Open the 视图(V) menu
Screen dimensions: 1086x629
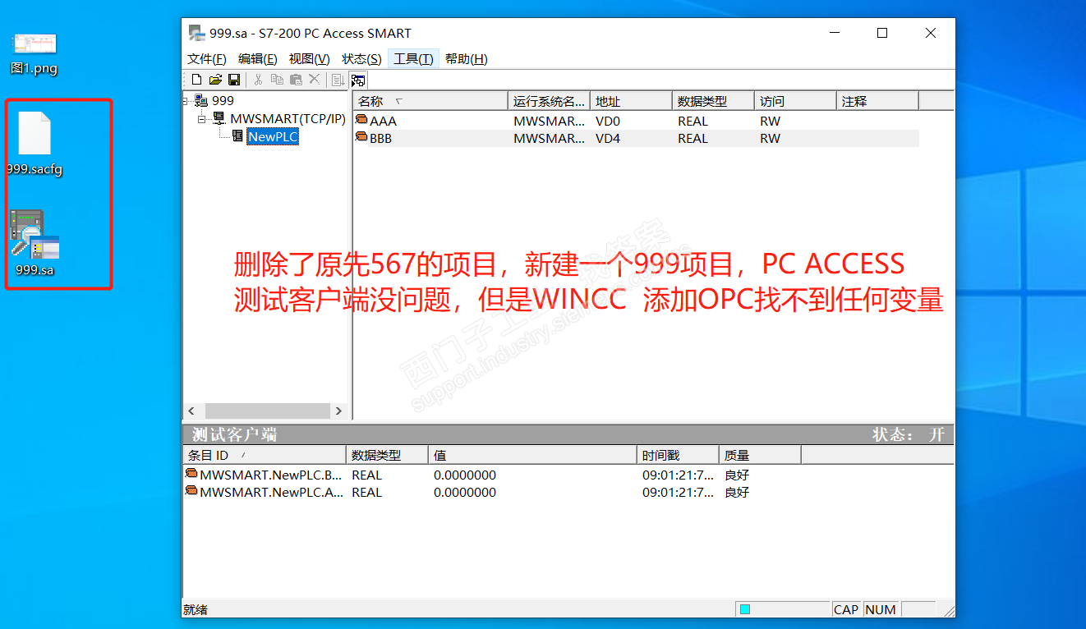click(310, 59)
